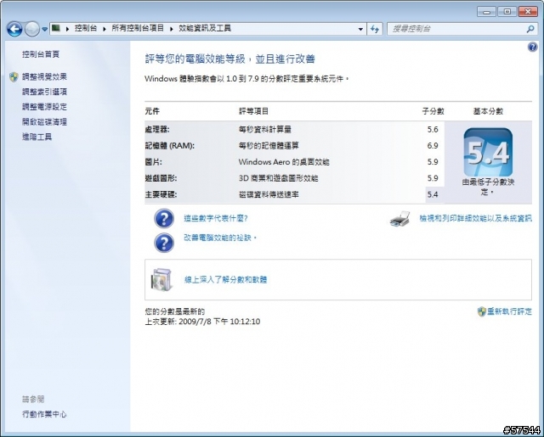The image size is (544, 437).
Task: Click the 處理器: row label
Action: 157,130
